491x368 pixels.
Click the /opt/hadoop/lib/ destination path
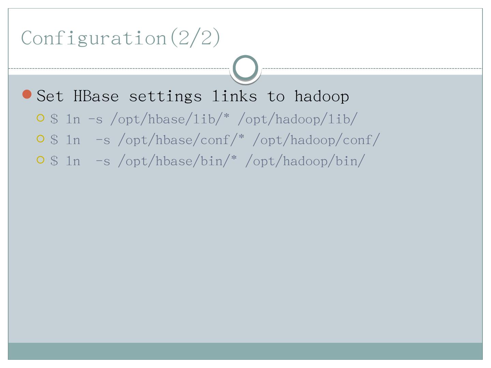(297, 119)
